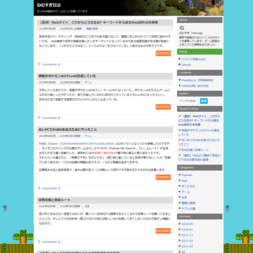The height and width of the screenshot is (253, 253).
Task: Focus the ブログ内検索 search field
Action: pos(188,101)
